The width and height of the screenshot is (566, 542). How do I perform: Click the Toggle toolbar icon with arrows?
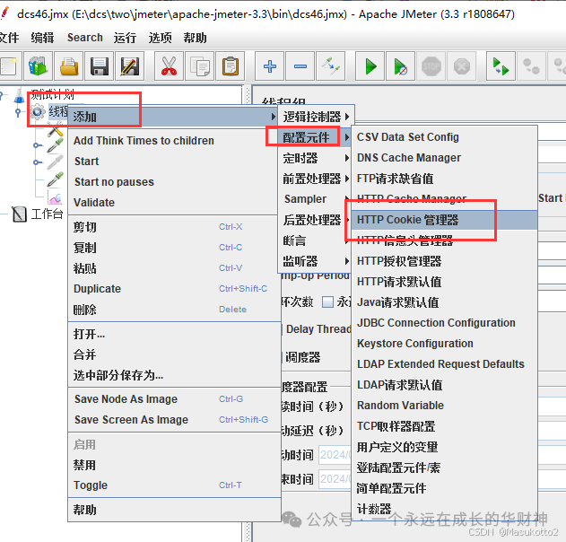click(331, 66)
